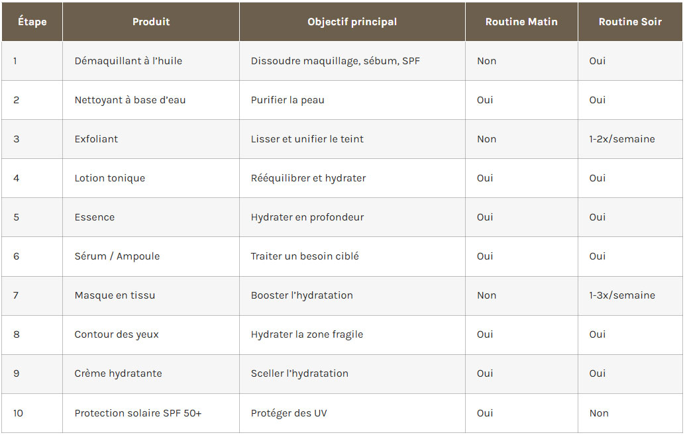
Task: Select the "Lotion tonique" cell
Action: [109, 178]
